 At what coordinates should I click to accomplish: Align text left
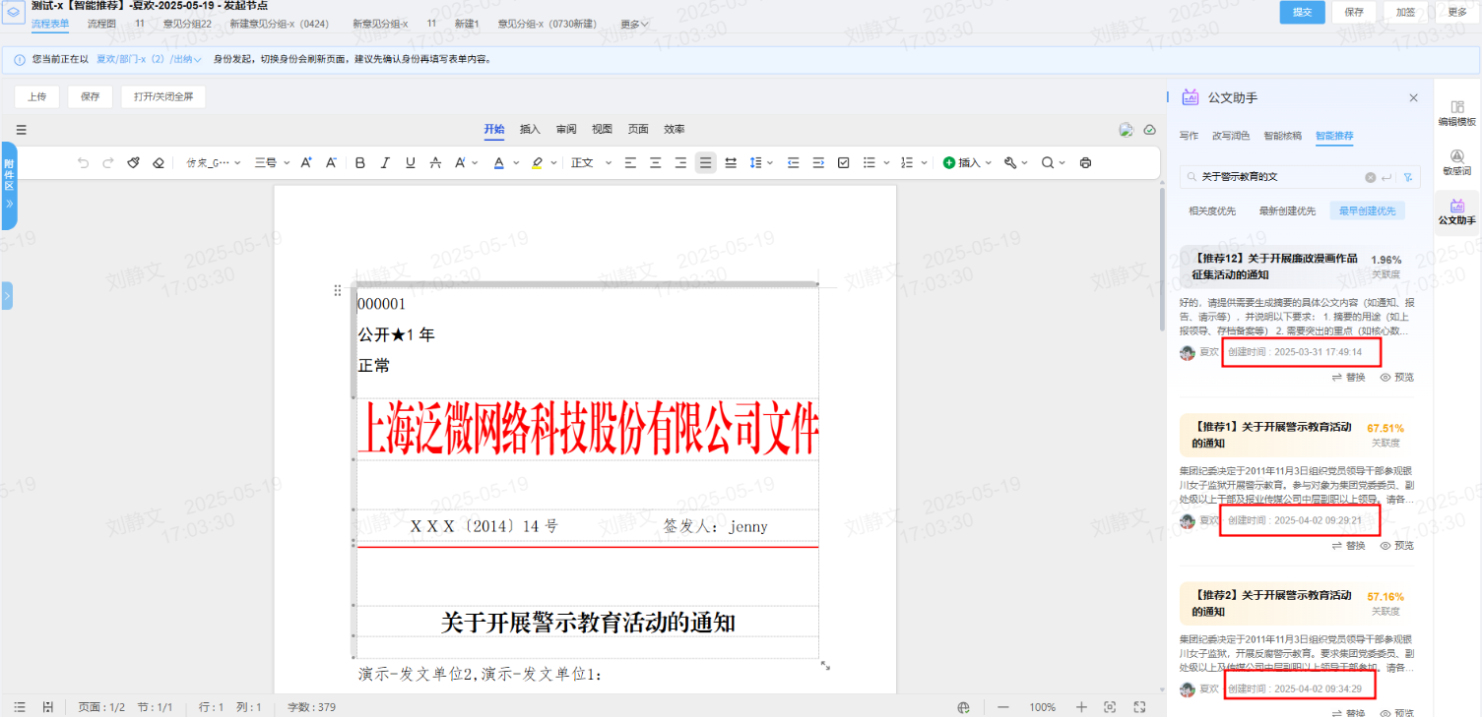(630, 163)
